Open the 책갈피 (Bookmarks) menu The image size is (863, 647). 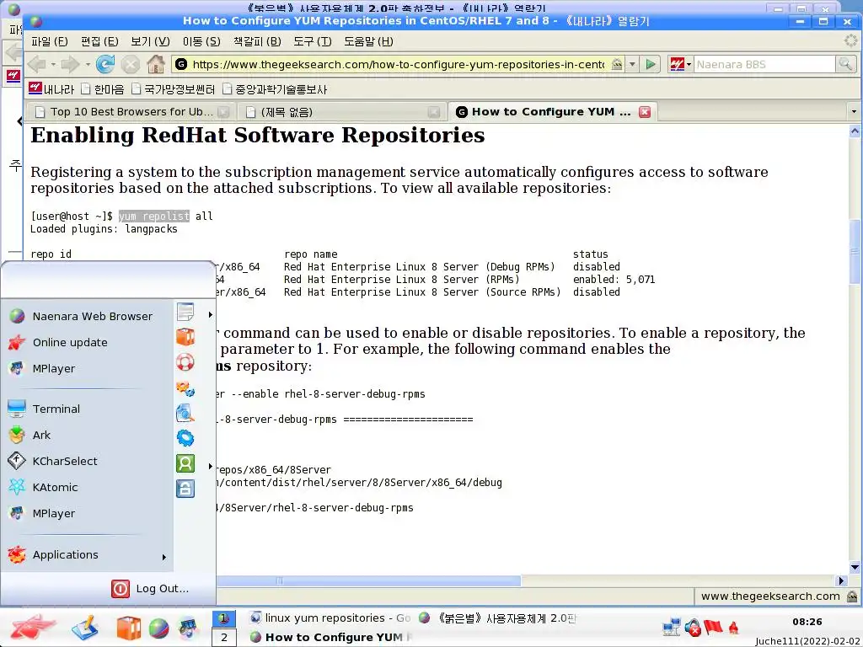(x=257, y=41)
